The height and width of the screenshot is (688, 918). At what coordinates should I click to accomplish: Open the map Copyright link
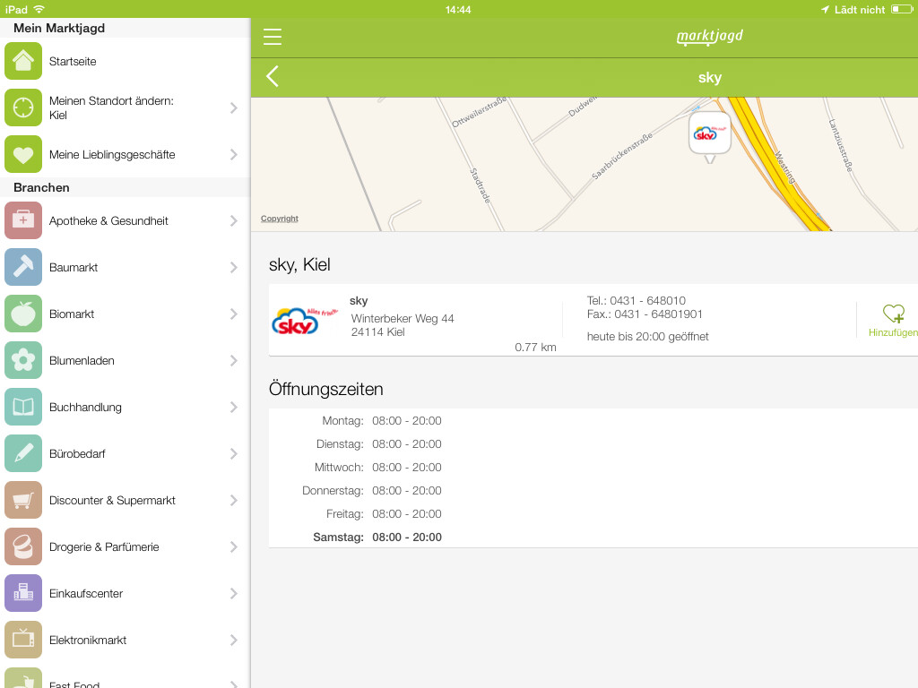click(280, 219)
